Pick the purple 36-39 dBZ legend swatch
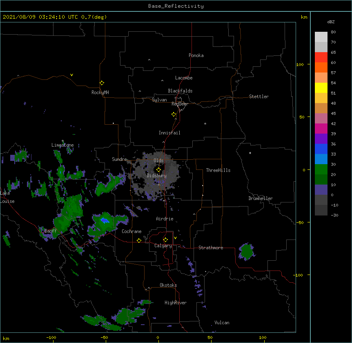The width and height of the screenshot is (352, 343). pyautogui.click(x=321, y=139)
